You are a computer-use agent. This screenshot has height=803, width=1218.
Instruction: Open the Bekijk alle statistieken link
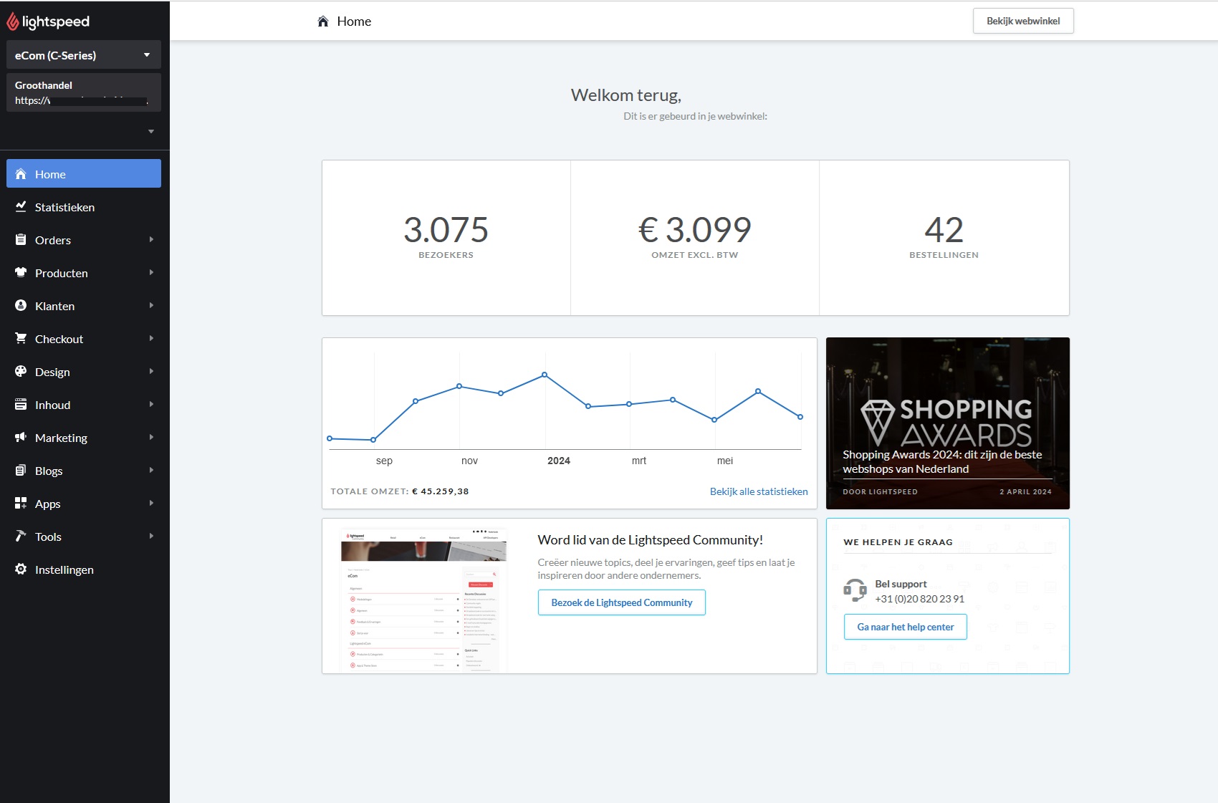[x=758, y=491]
